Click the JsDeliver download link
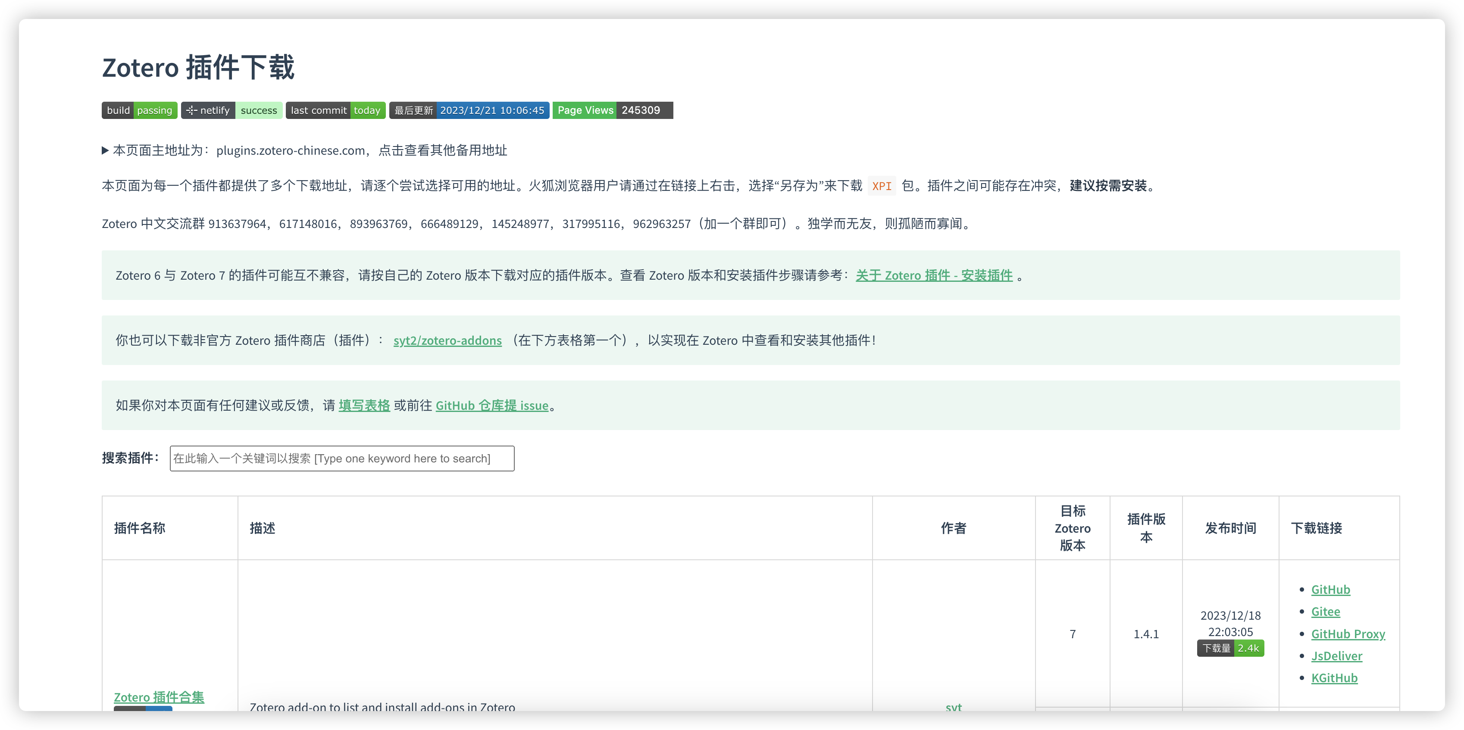This screenshot has width=1464, height=730. click(x=1337, y=655)
